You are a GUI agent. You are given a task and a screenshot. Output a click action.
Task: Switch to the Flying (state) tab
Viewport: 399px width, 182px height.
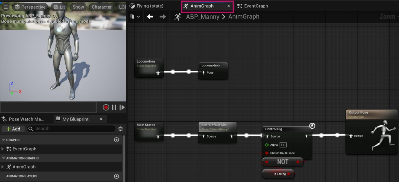(147, 6)
